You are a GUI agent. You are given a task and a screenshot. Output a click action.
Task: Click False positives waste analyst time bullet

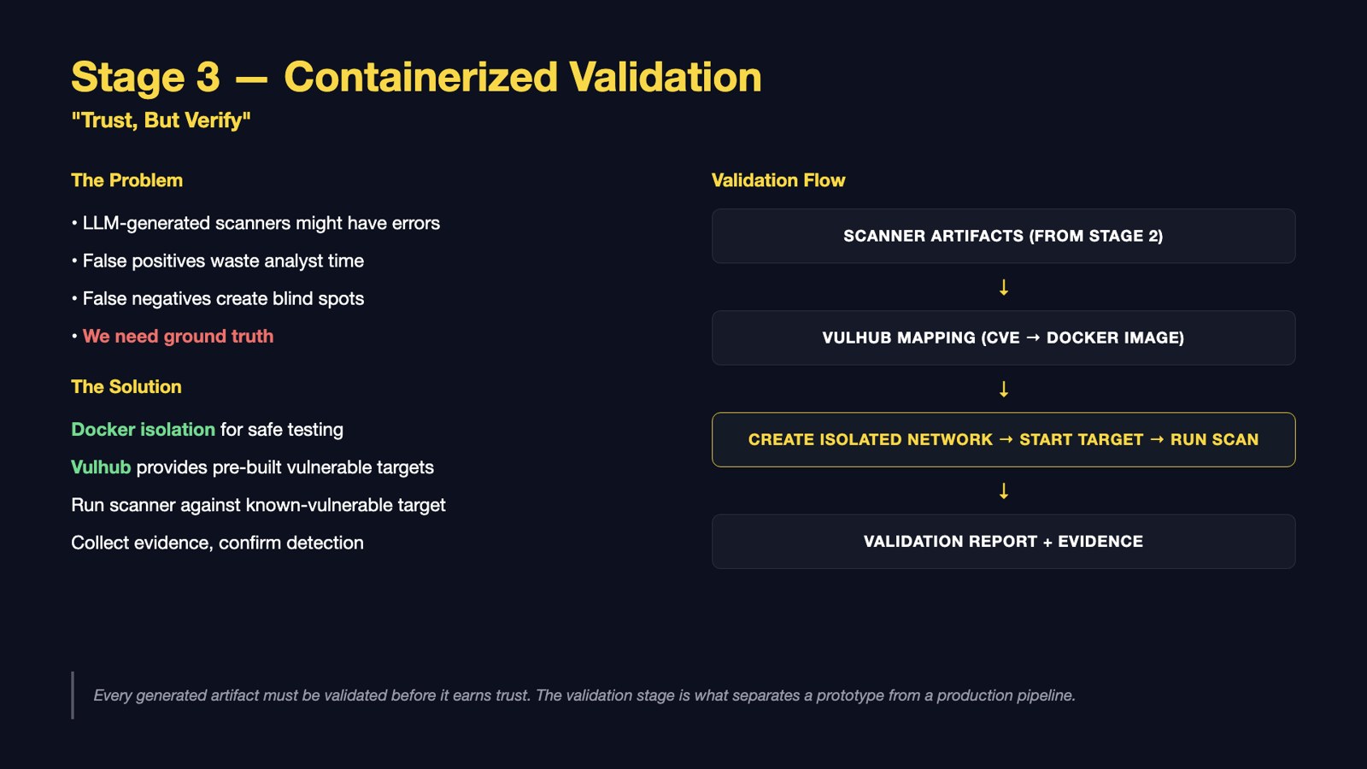(218, 261)
